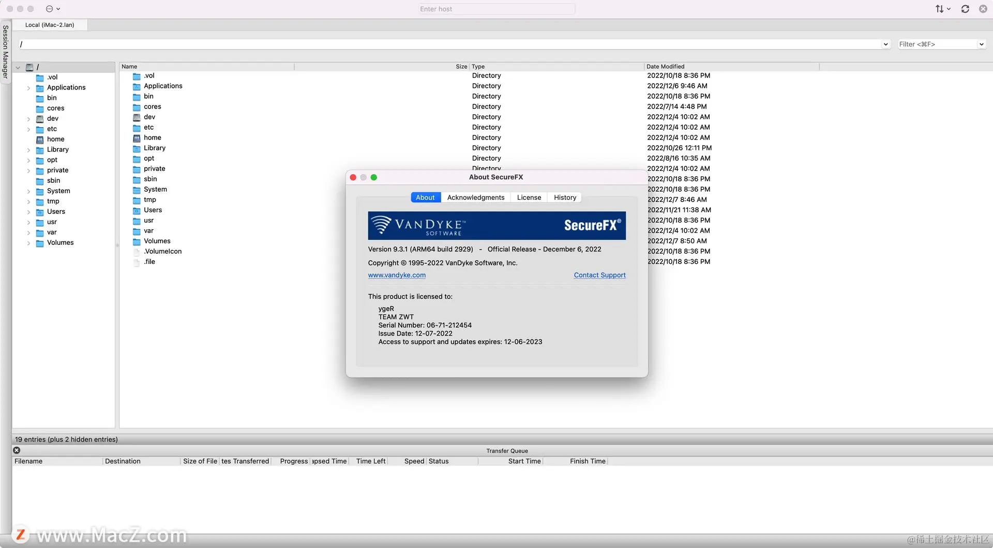Open the License tab

(529, 197)
